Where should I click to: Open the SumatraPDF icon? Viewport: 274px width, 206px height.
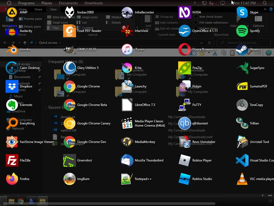242,86
